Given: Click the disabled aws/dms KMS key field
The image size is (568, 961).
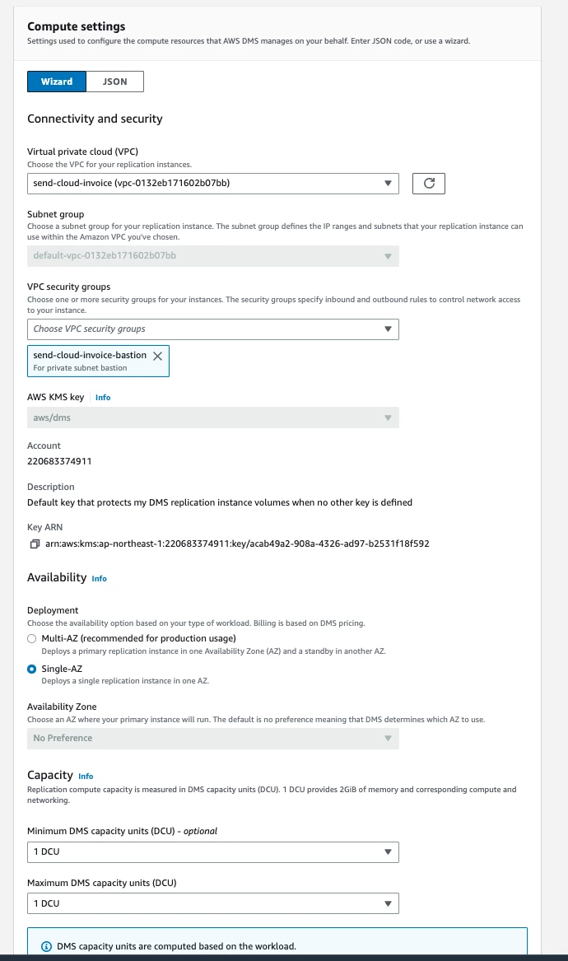Looking at the screenshot, I should click(x=213, y=418).
